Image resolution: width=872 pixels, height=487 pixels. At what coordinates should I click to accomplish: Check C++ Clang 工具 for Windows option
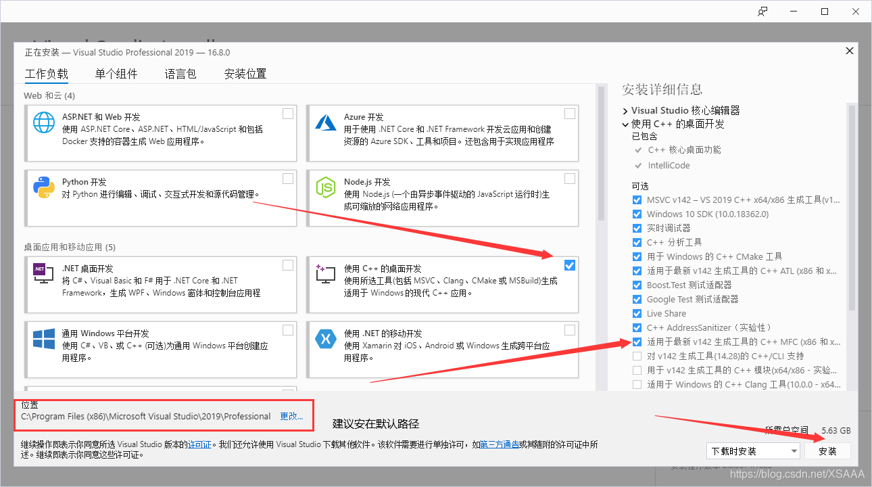tap(637, 385)
